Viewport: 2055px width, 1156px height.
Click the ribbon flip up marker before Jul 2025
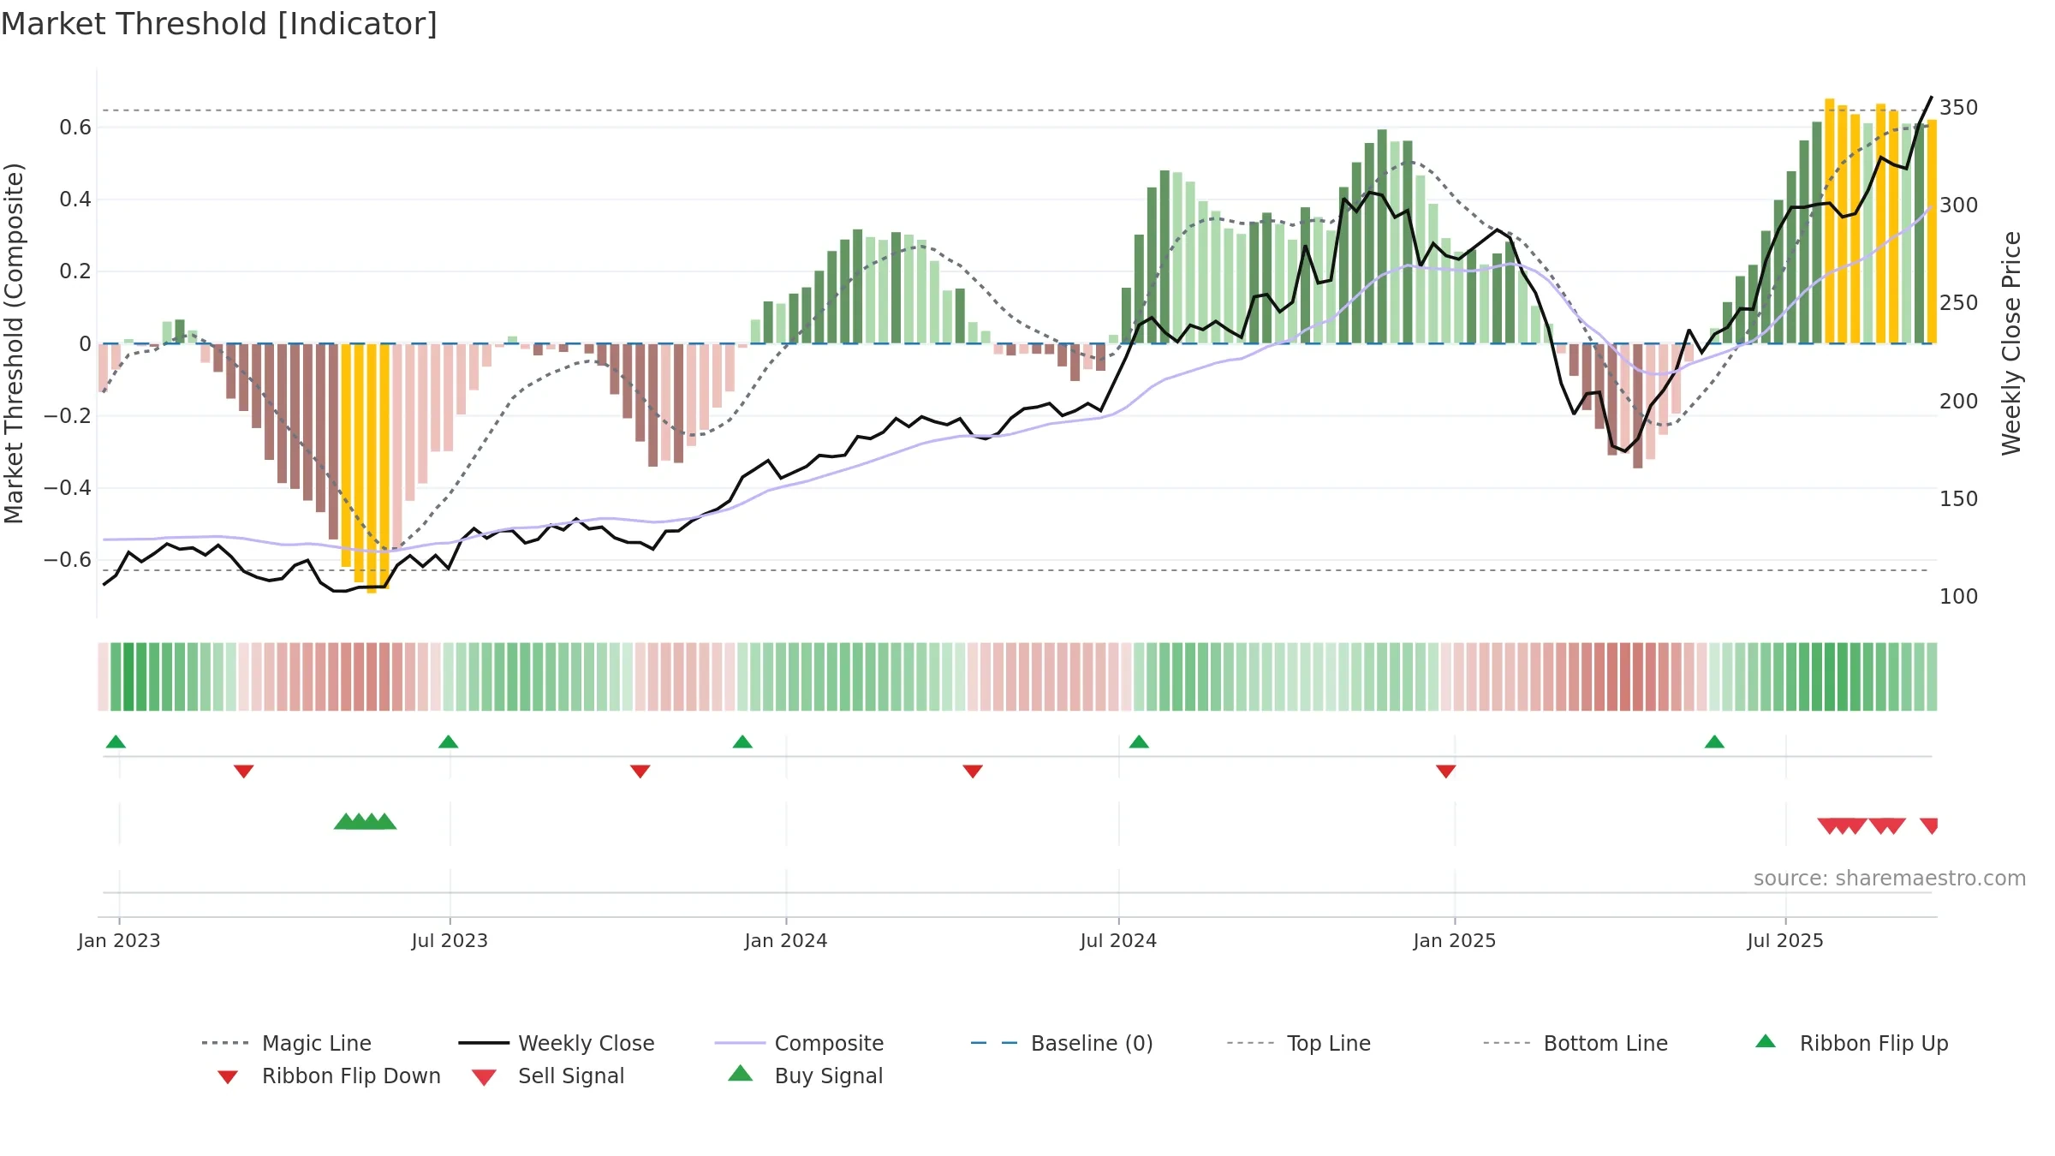(1714, 742)
